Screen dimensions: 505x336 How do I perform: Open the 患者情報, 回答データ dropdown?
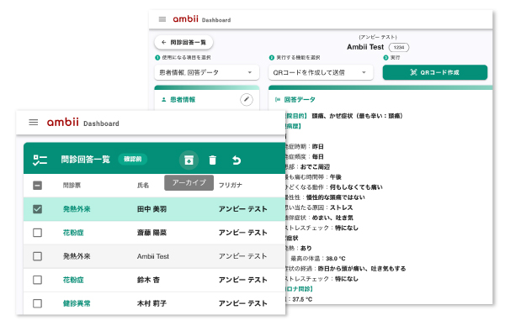[207, 73]
